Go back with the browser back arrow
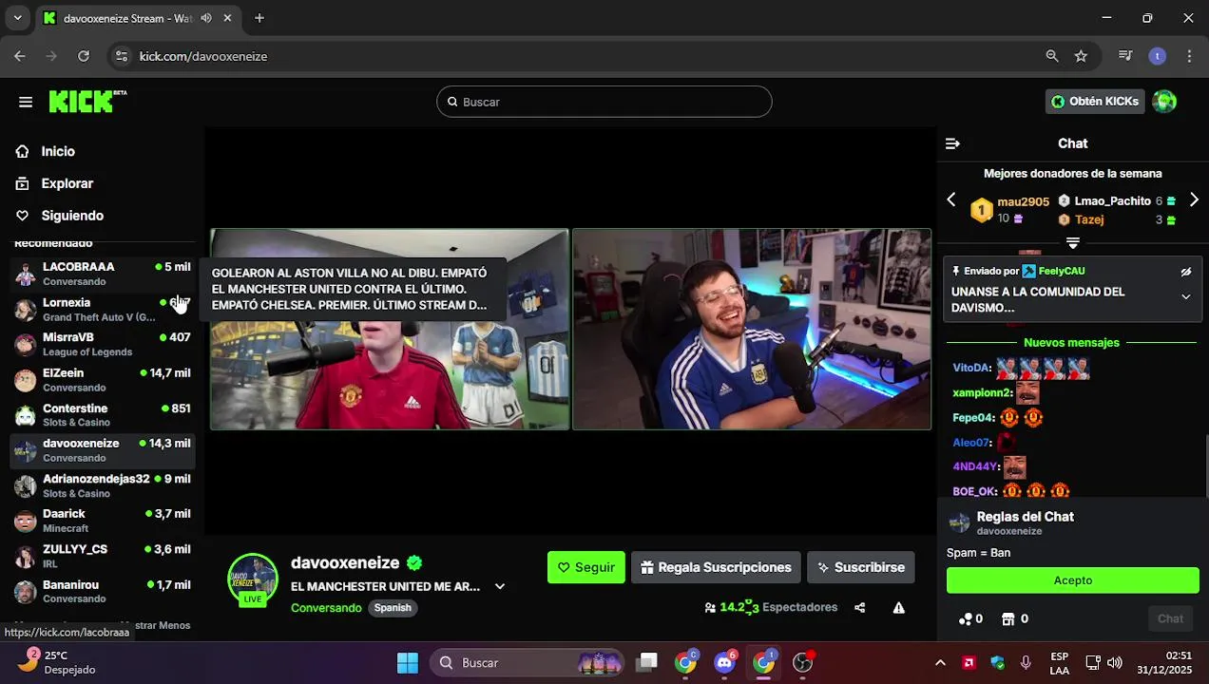This screenshot has width=1209, height=684. click(20, 56)
